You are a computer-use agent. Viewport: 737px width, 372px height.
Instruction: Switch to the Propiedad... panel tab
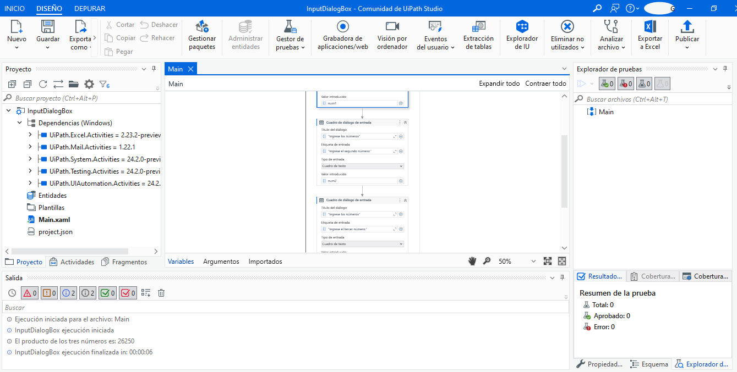pyautogui.click(x=600, y=364)
